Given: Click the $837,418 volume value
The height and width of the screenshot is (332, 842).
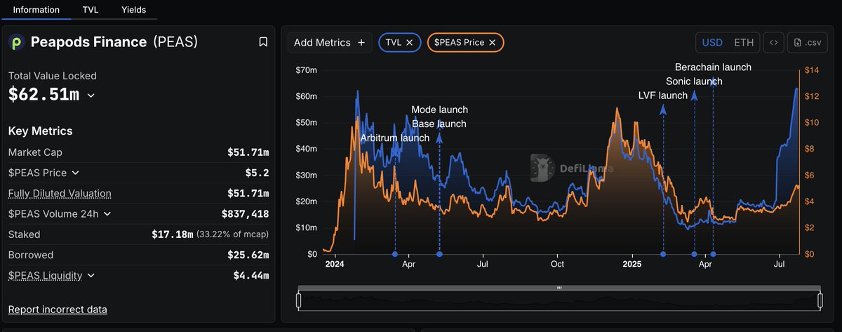Looking at the screenshot, I should click(245, 214).
